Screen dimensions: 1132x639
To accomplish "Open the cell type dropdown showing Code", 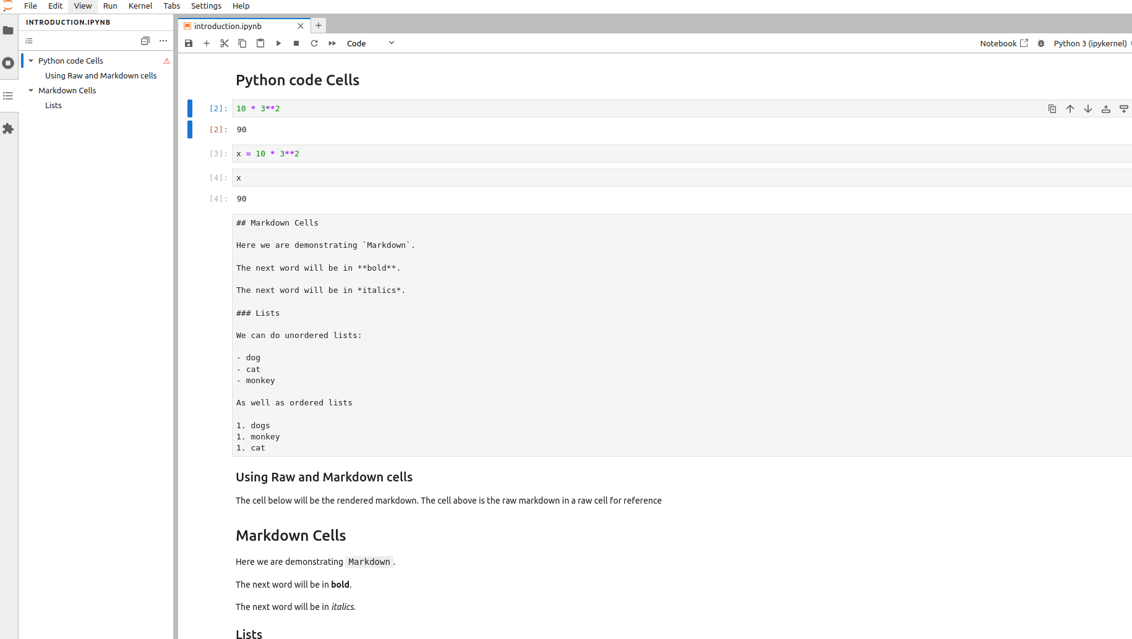I will 370,43.
